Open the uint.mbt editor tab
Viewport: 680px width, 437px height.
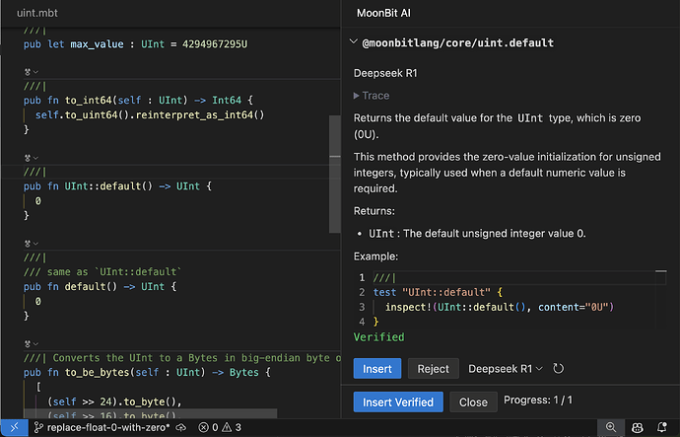37,13
